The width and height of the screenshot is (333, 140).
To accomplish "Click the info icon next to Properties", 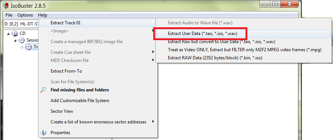I will point(43,133).
